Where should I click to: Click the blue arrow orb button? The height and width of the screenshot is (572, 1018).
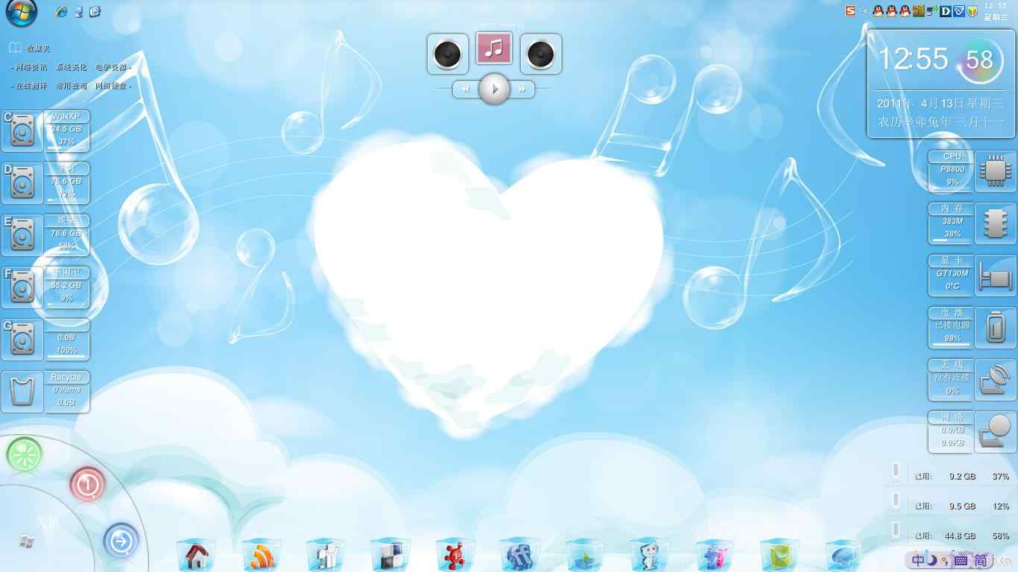point(121,541)
